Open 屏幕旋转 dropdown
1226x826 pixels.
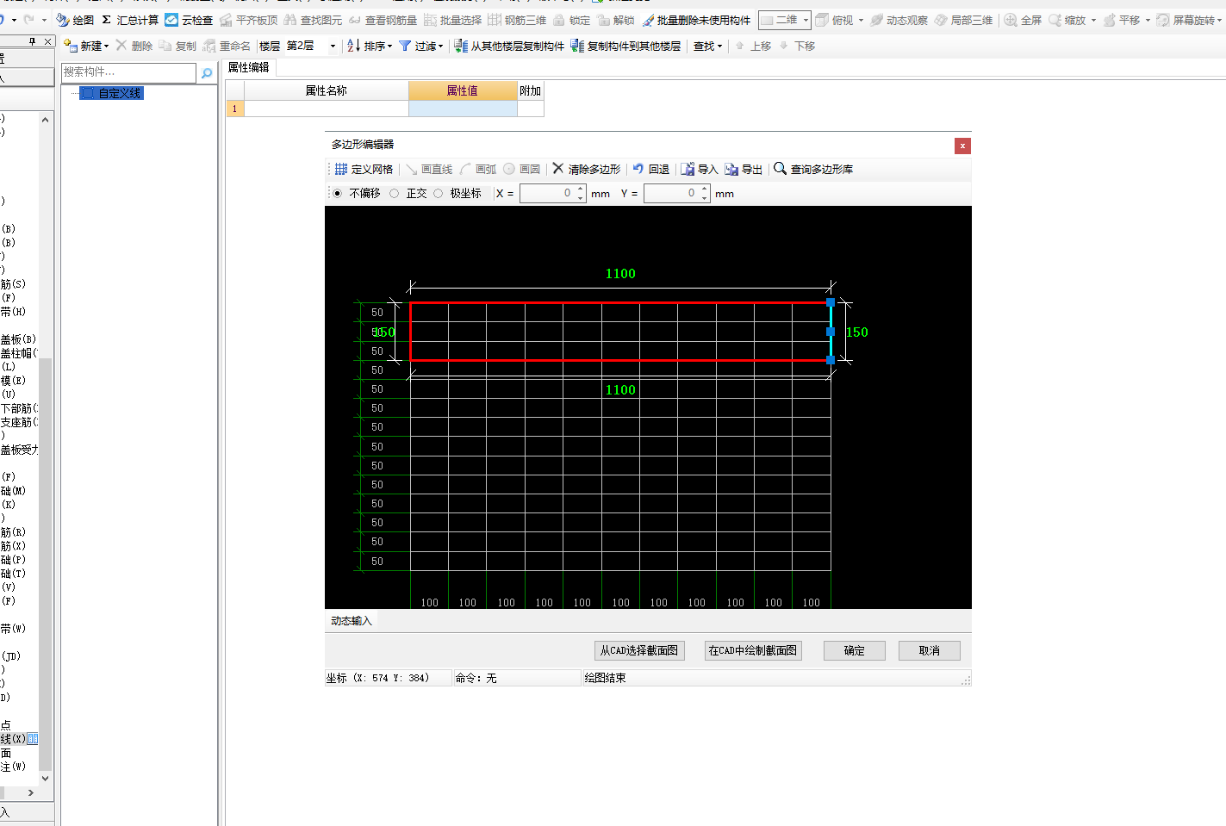[1219, 20]
